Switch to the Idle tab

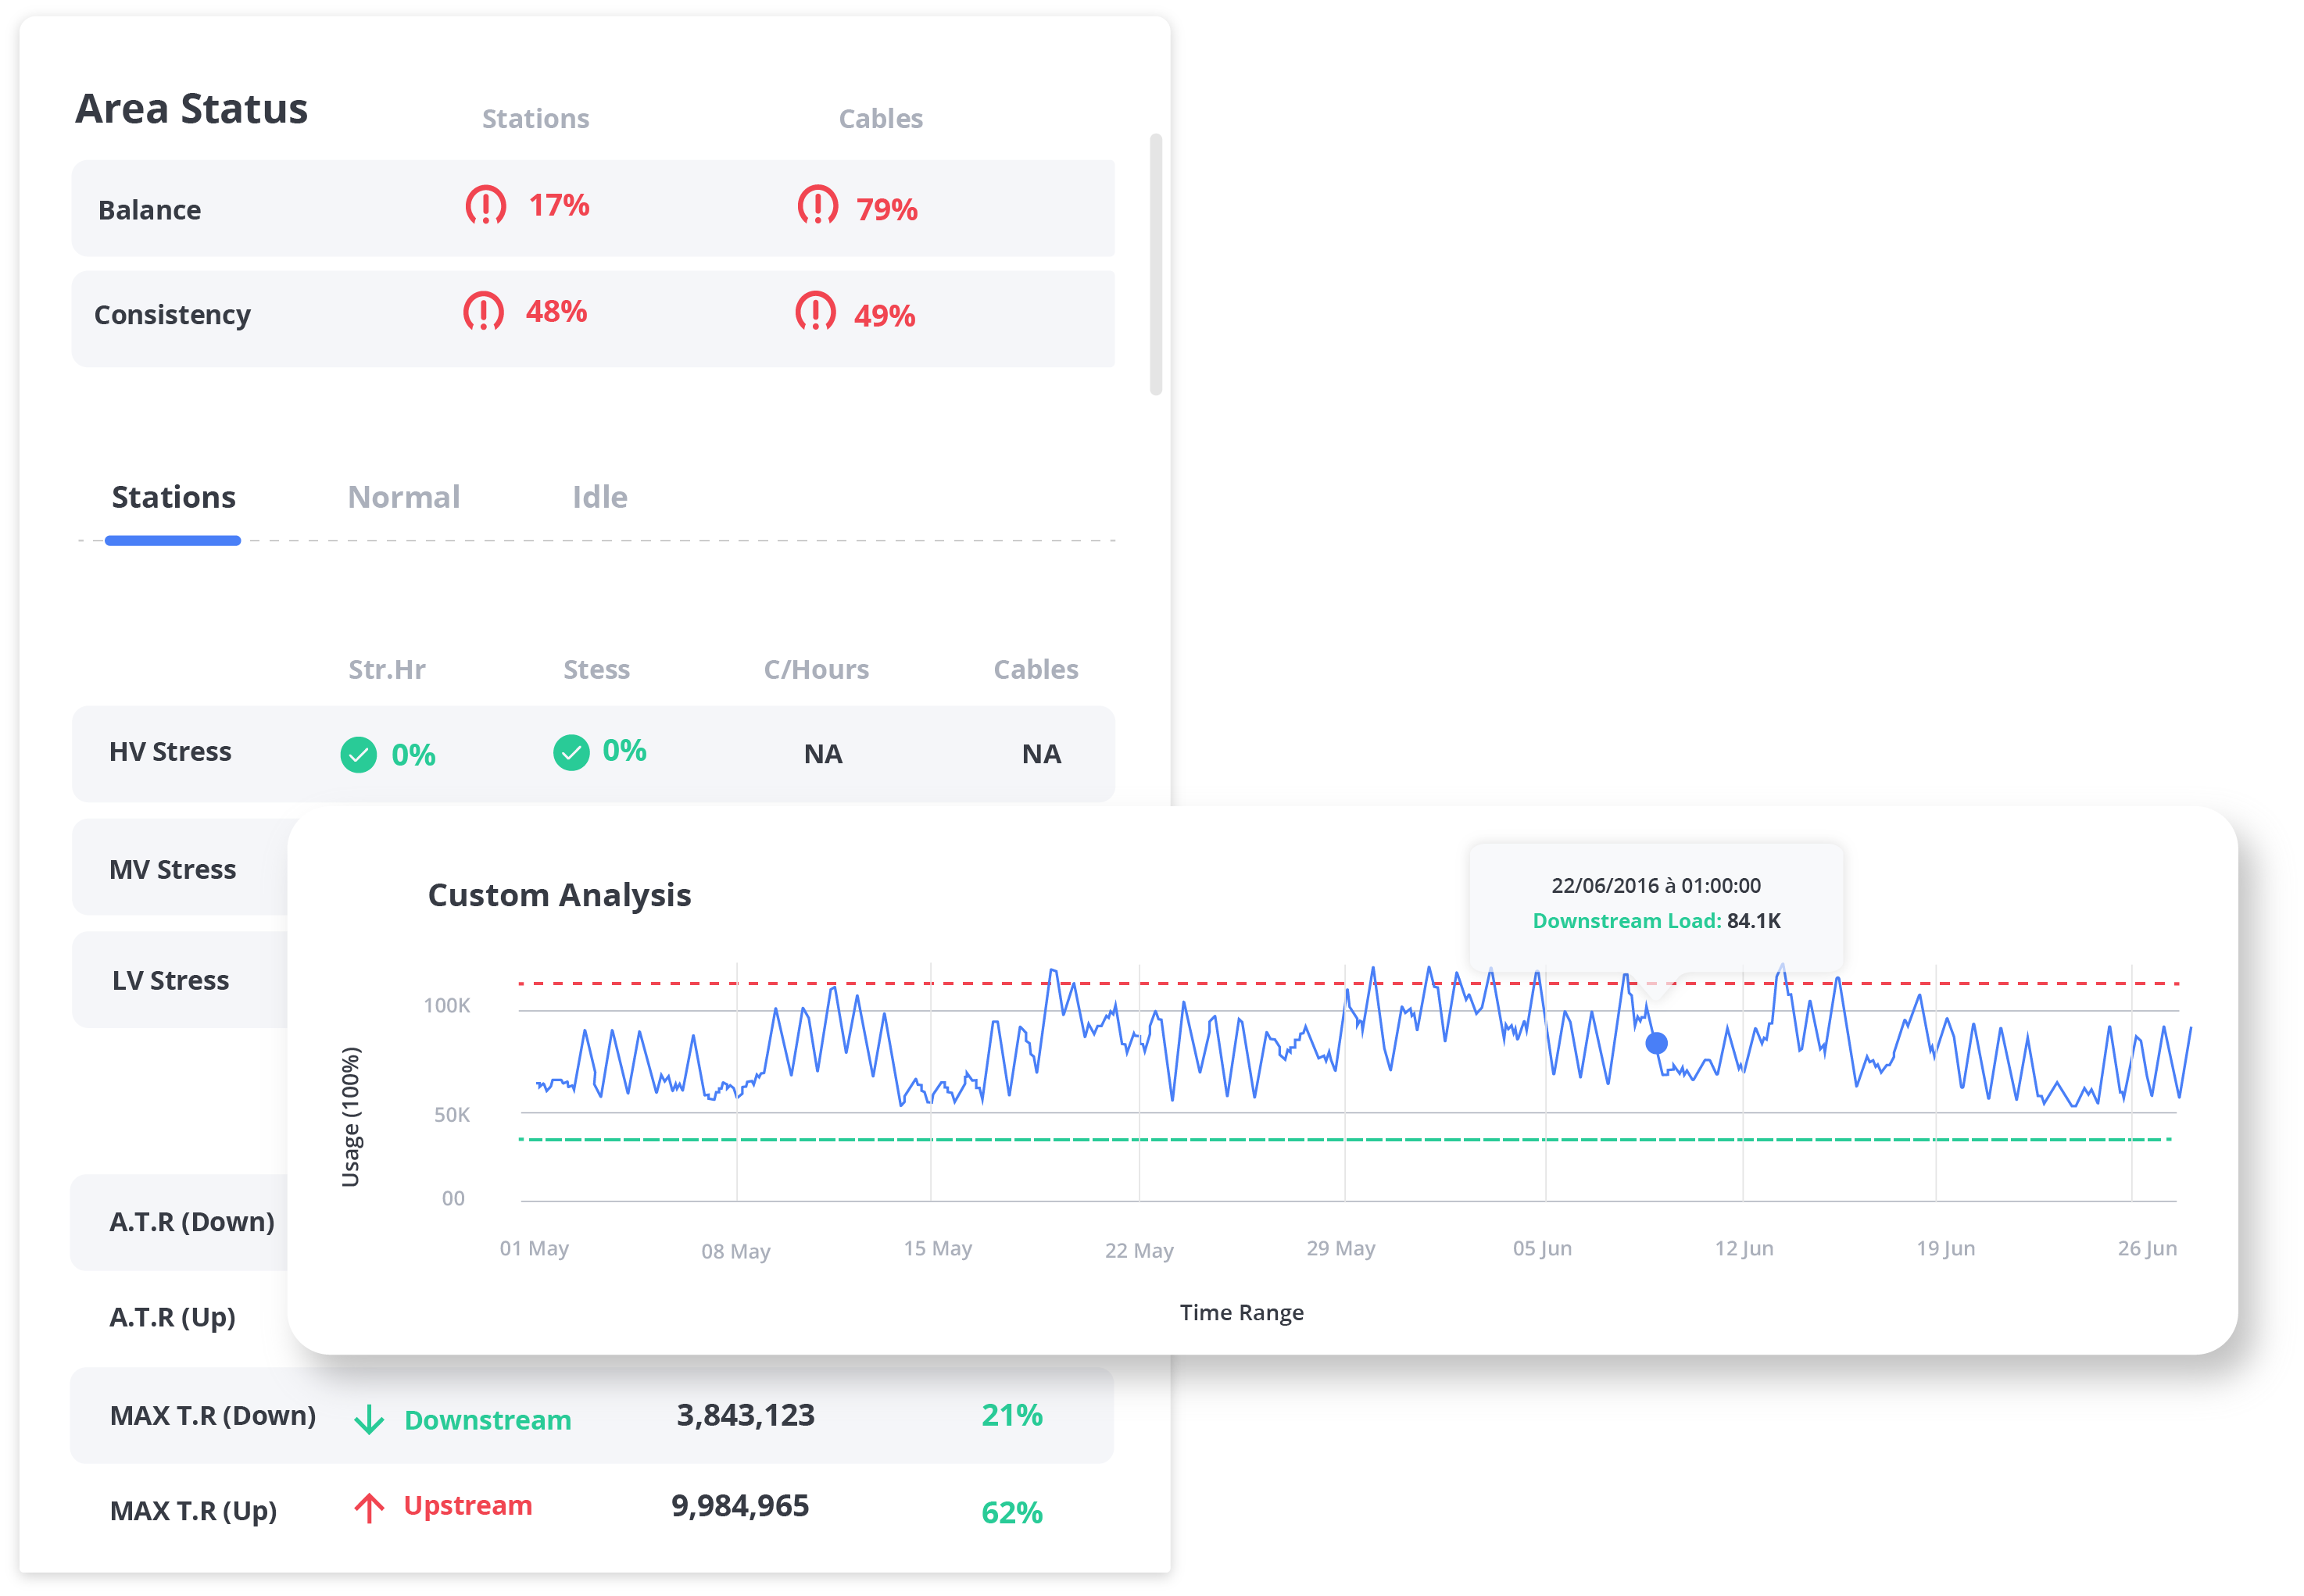[599, 497]
